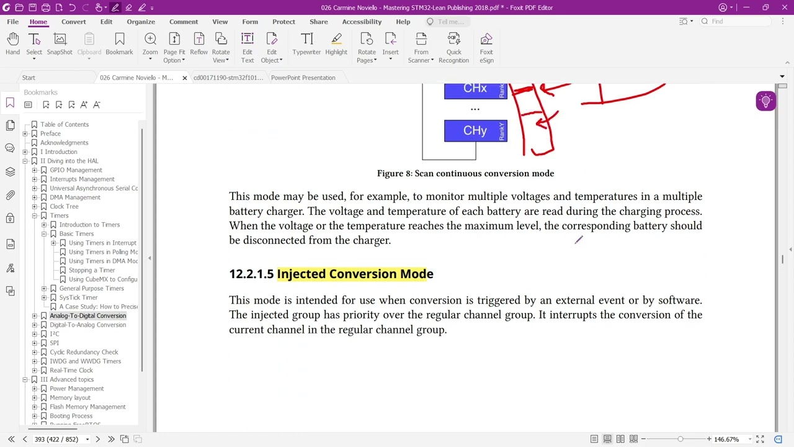794x447 pixels.
Task: Switch to the cd00171190-stm32f101 document tab
Action: (x=228, y=78)
